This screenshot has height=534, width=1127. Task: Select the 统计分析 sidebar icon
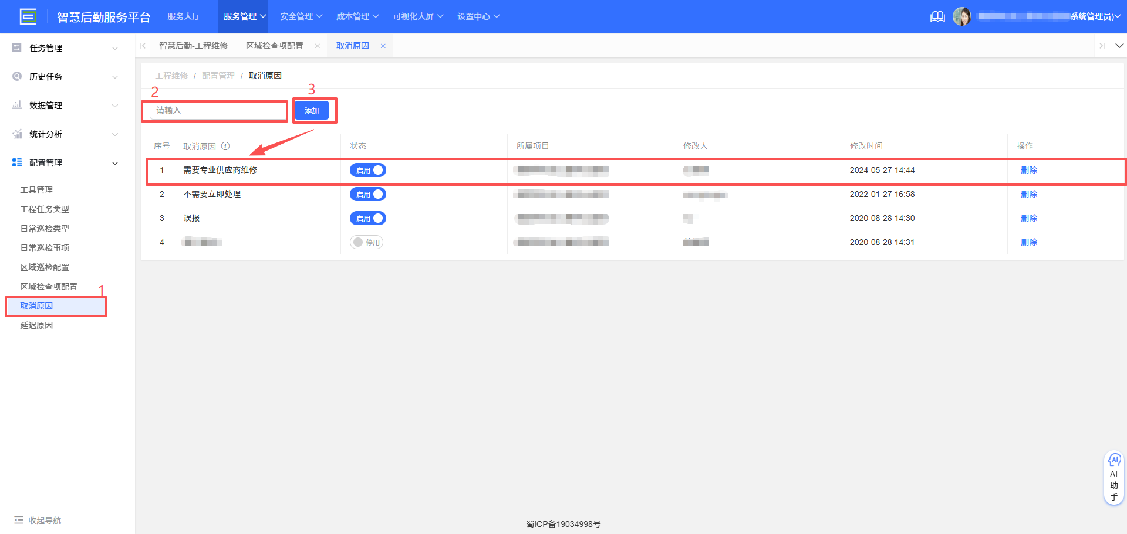17,134
